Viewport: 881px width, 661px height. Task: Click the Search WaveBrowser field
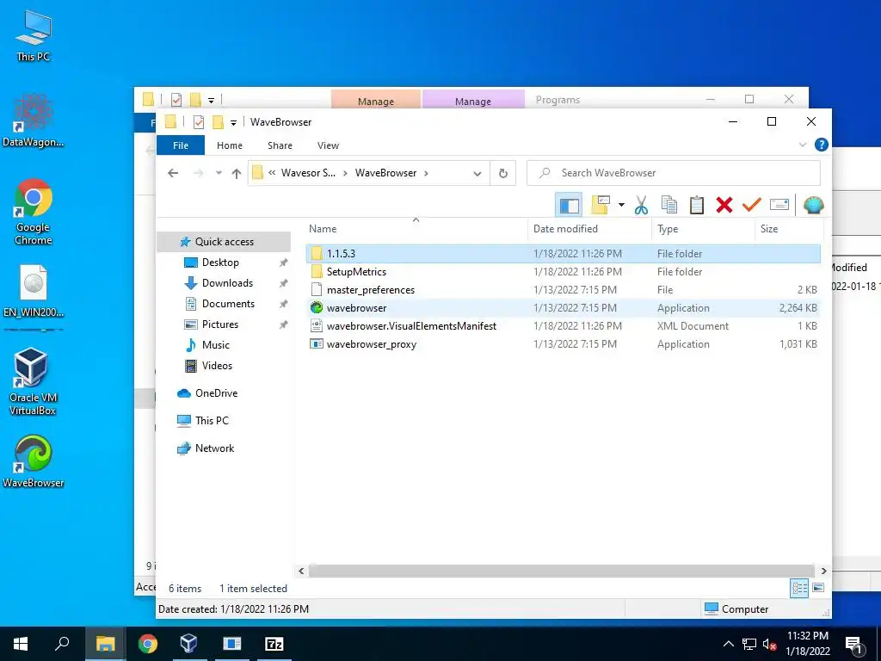click(673, 173)
